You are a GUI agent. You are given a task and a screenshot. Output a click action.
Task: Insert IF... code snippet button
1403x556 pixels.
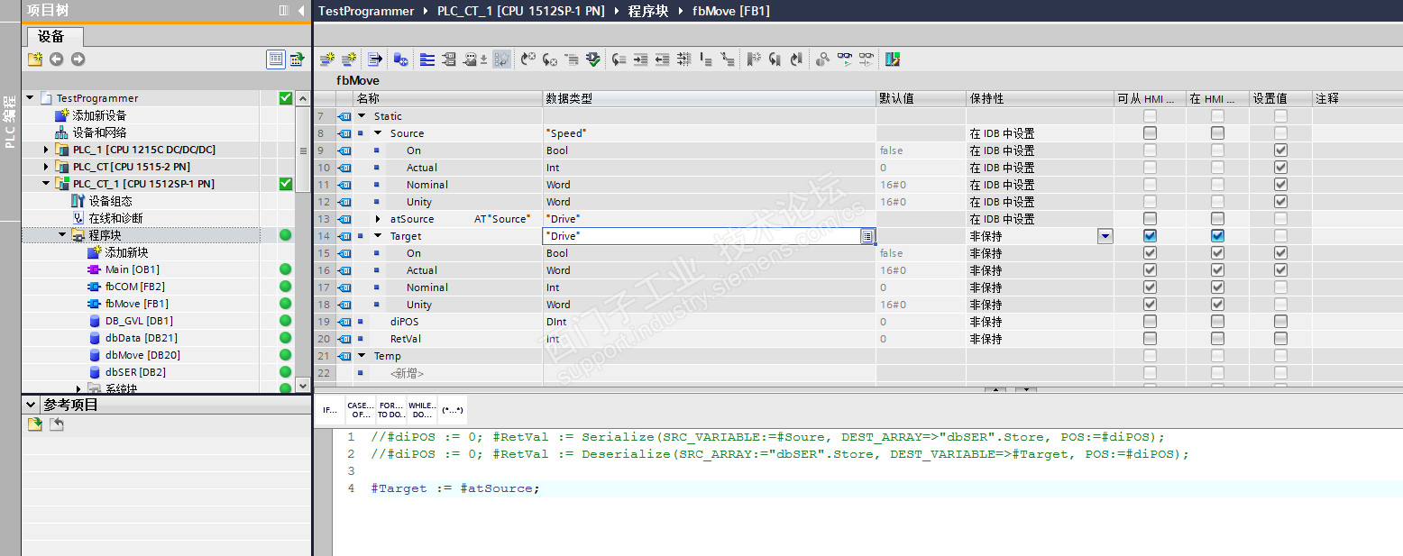click(x=330, y=410)
